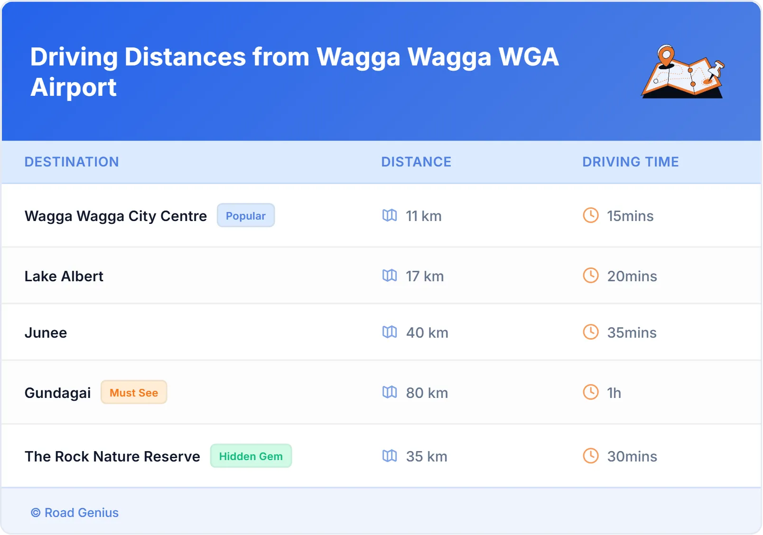Click the 15mins driving time

pyautogui.click(x=630, y=216)
